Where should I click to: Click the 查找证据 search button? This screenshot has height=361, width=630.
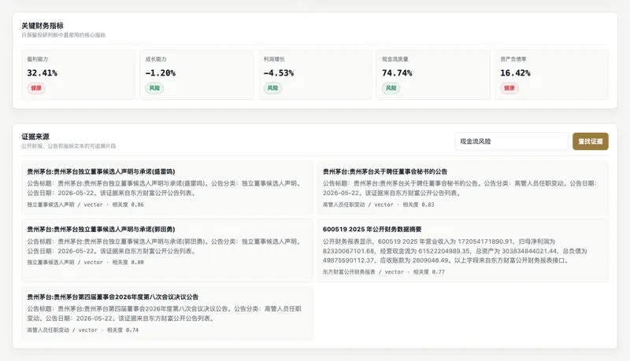pos(590,142)
